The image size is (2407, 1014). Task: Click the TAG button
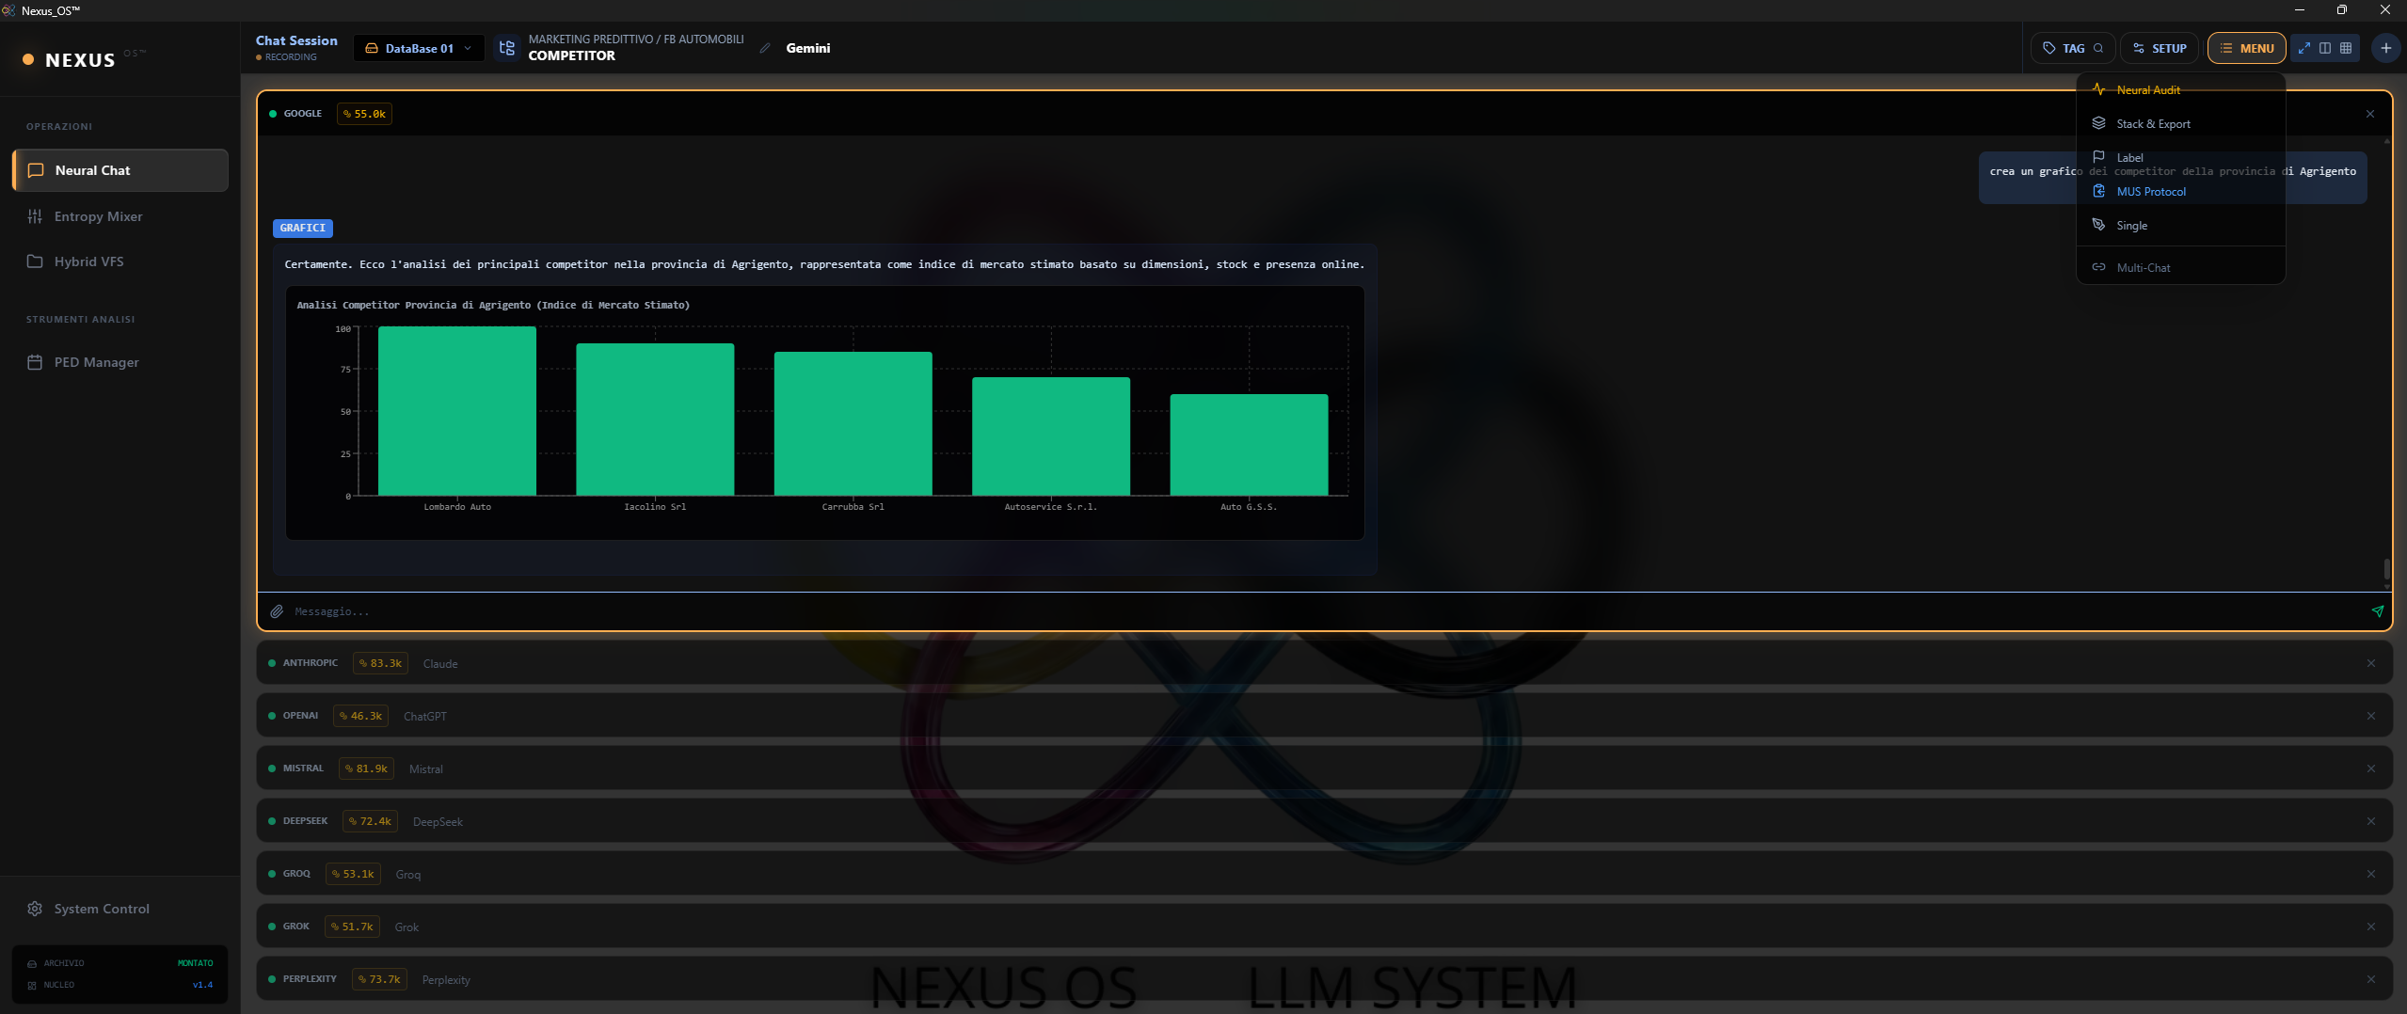(2073, 48)
